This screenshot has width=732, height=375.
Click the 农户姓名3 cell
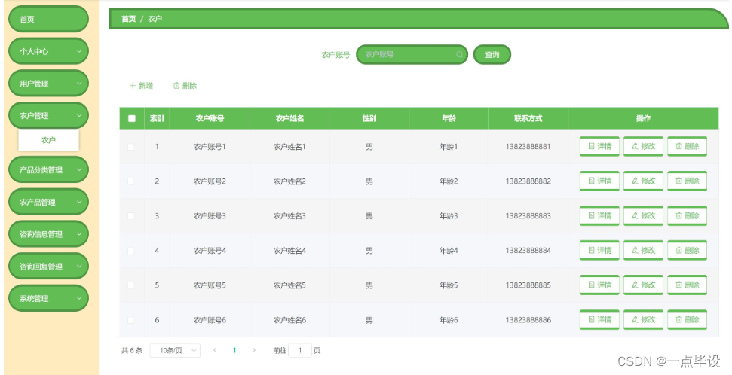(289, 216)
